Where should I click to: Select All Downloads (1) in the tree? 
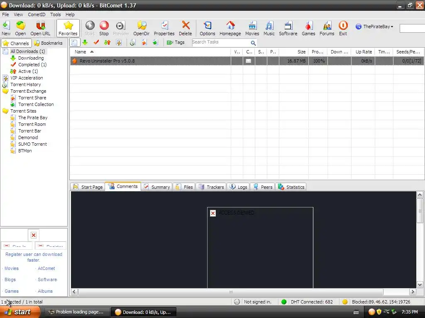pos(28,51)
